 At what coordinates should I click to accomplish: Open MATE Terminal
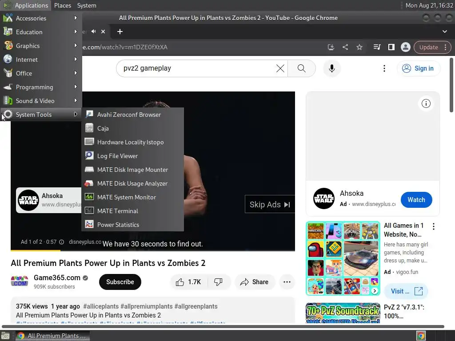click(132, 211)
